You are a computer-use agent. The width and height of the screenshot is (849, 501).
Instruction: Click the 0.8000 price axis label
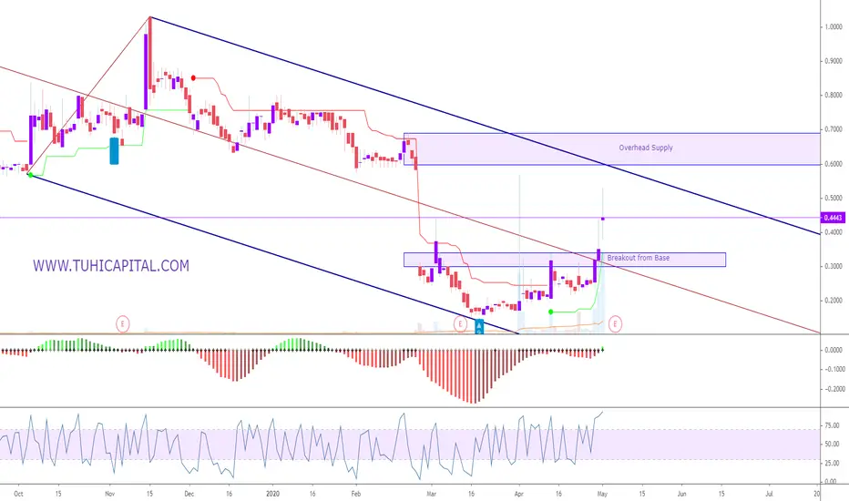(834, 96)
